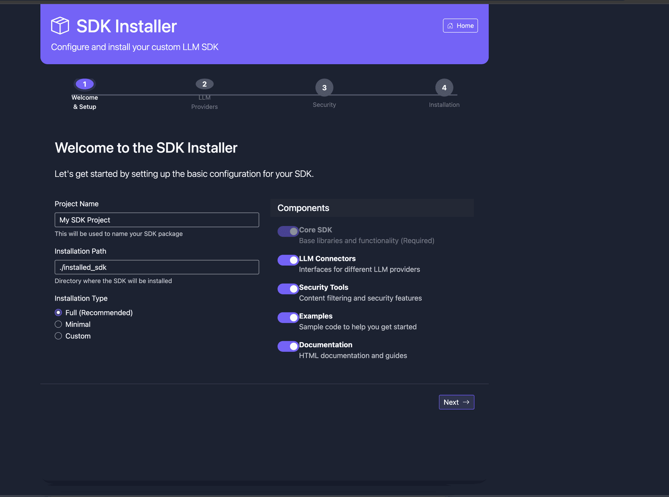Go to step 2 LLM Providers circle
The image size is (669, 497).
[x=205, y=84]
